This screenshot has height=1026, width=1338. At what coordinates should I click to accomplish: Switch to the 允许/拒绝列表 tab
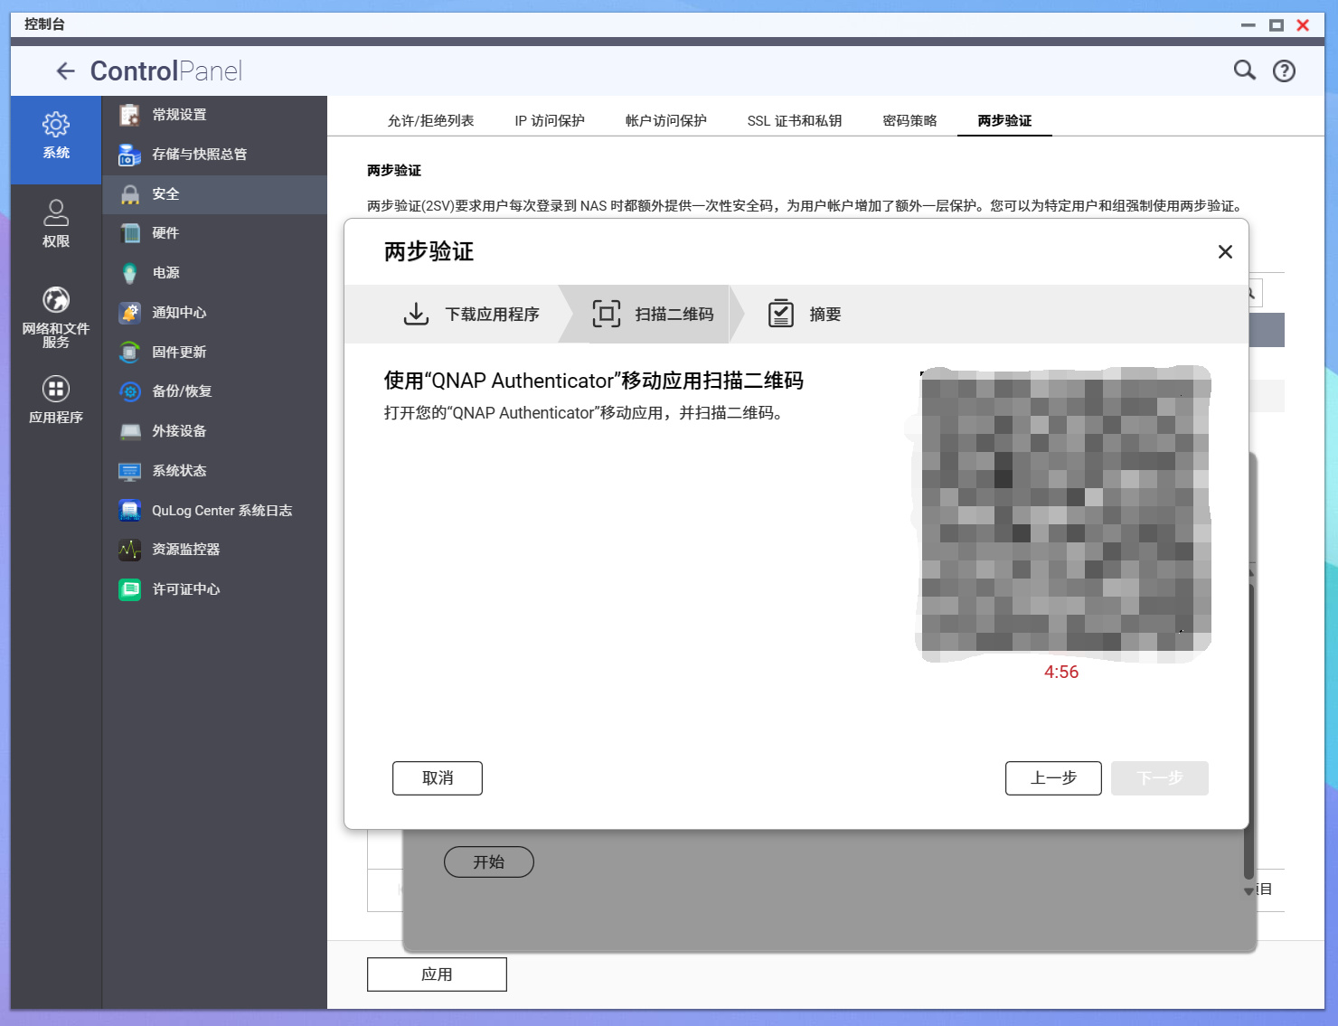point(430,120)
